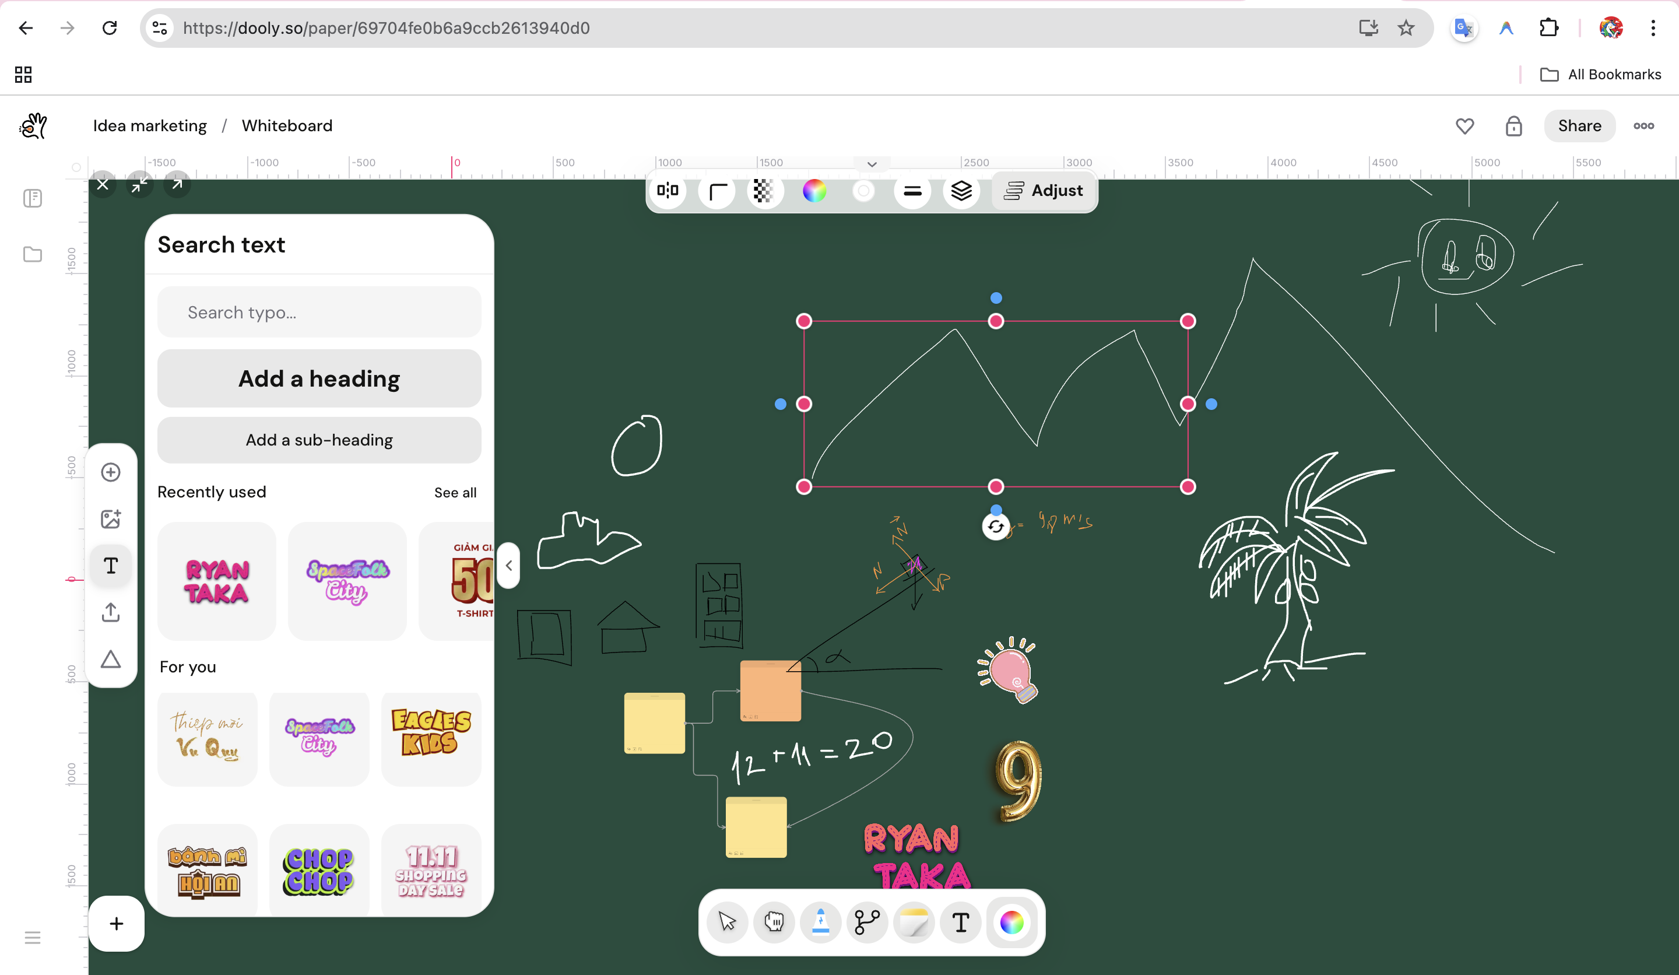Viewport: 1679px width, 975px height.
Task: Collapse the Search text panel with its chevron
Action: coord(508,565)
